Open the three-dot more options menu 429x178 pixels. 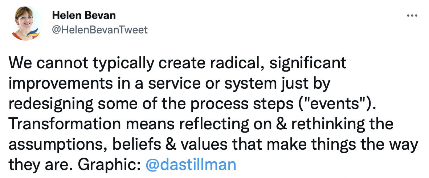point(412,16)
